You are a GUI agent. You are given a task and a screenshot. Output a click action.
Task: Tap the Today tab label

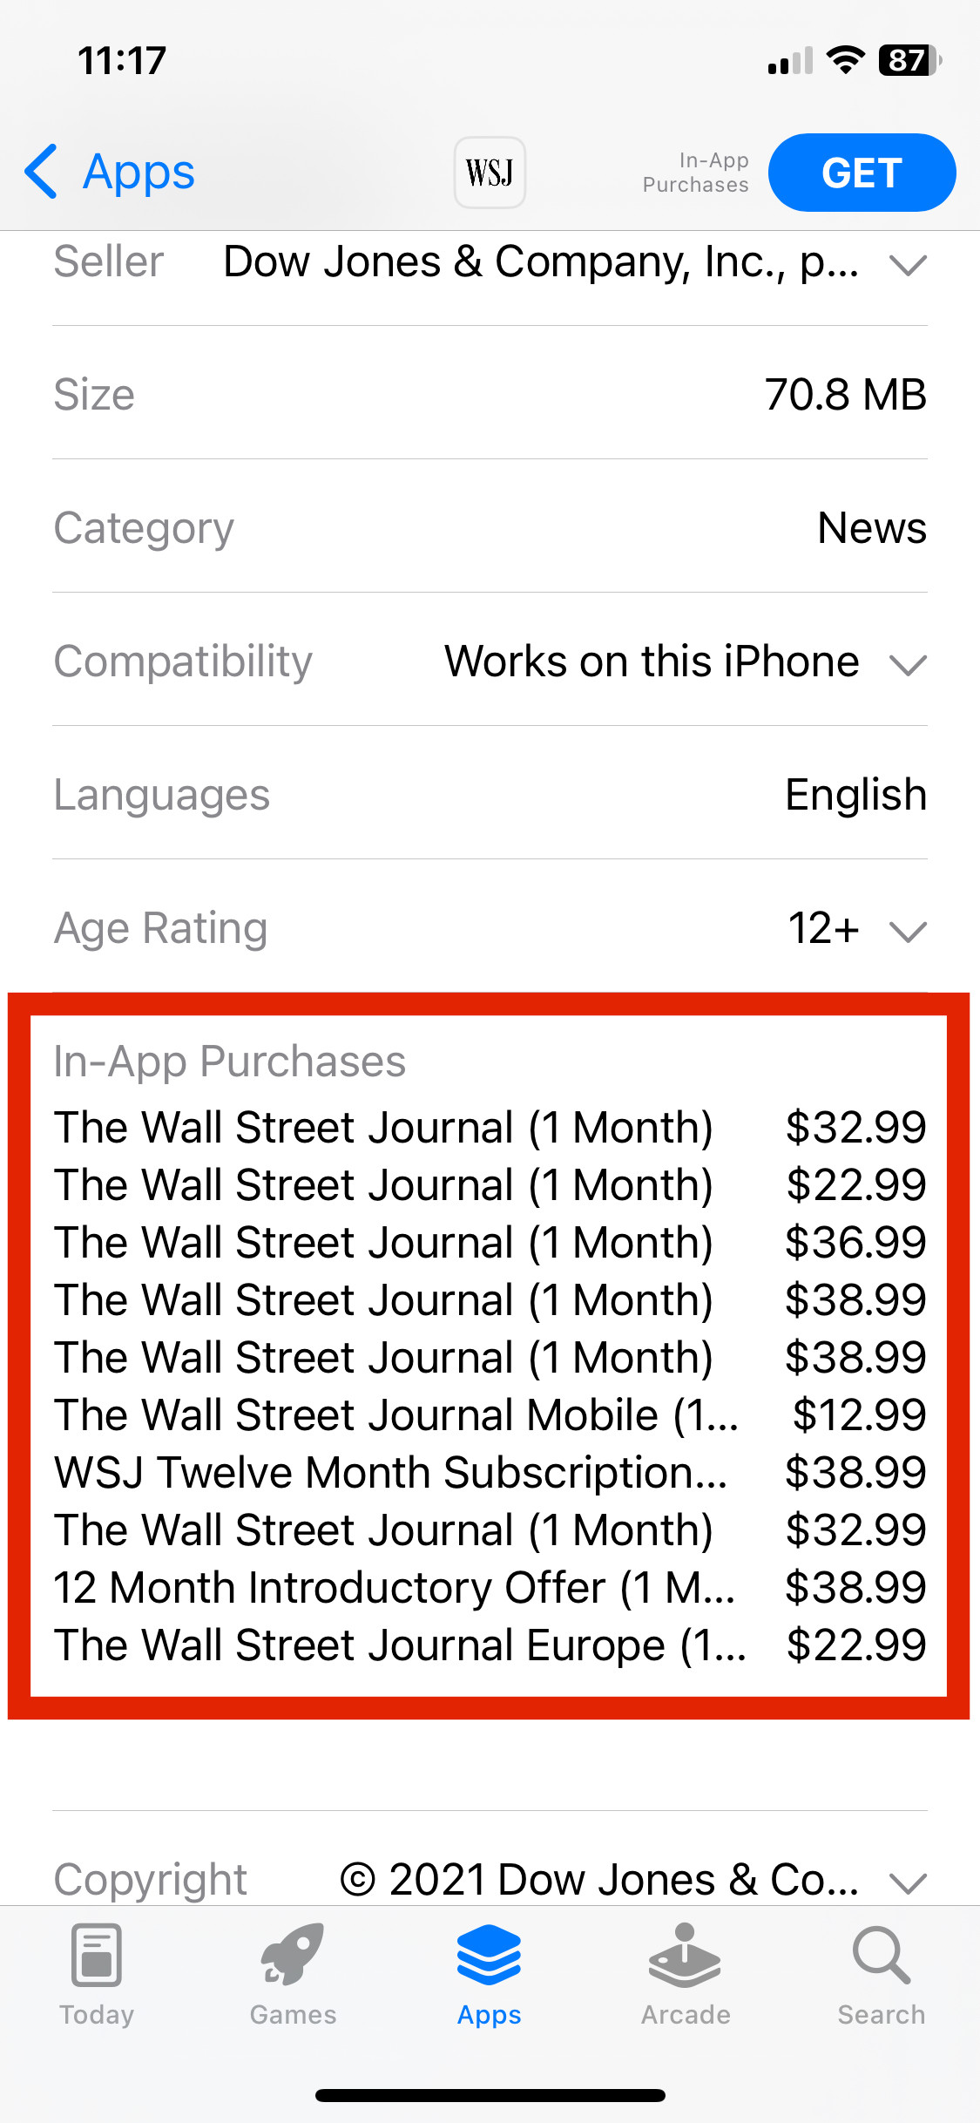97,2015
